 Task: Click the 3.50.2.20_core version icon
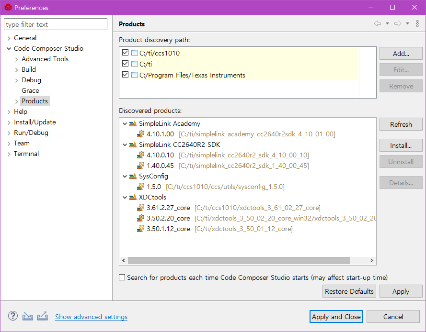[140, 218]
